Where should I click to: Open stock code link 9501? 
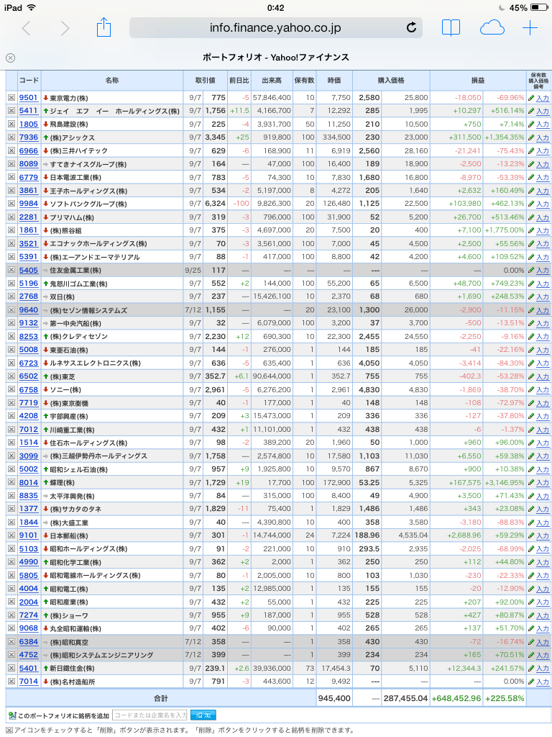coord(29,98)
